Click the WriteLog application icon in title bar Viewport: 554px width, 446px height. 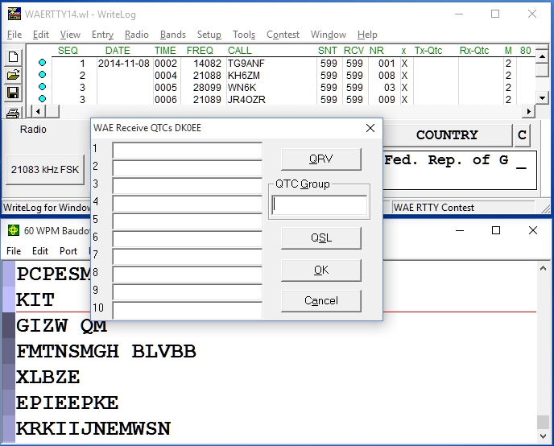[x=14, y=14]
